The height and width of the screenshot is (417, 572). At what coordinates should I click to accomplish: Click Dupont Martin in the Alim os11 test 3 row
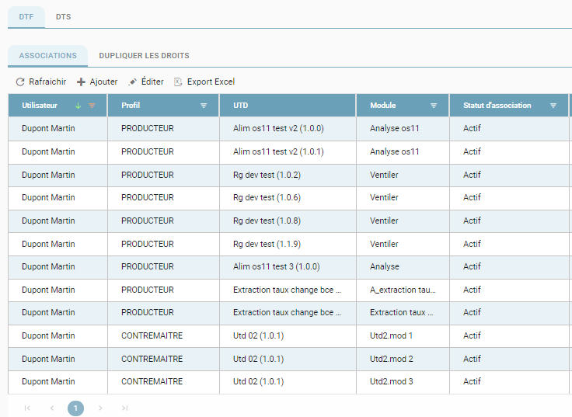(x=48, y=267)
